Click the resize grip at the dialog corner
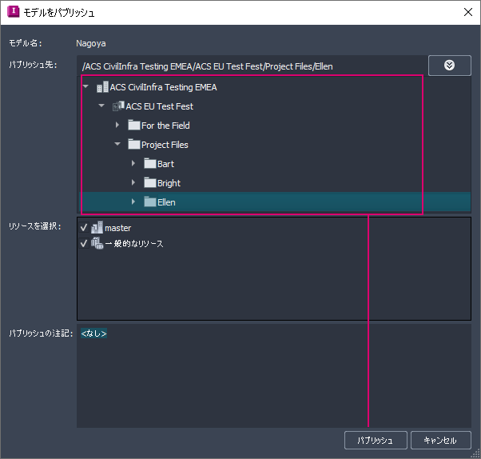Screen dimensions: 481x459 (x=475, y=454)
